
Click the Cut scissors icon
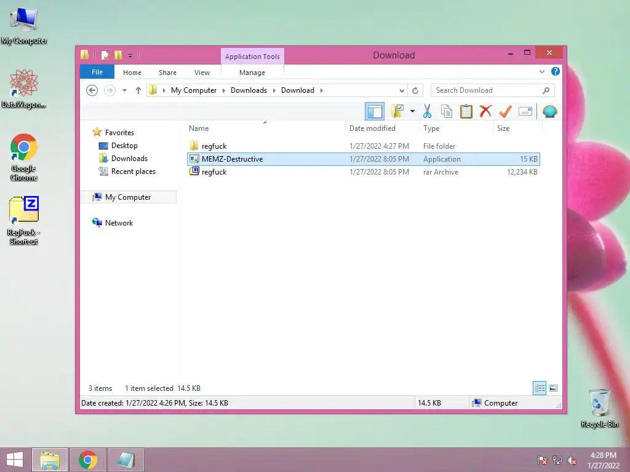click(427, 112)
